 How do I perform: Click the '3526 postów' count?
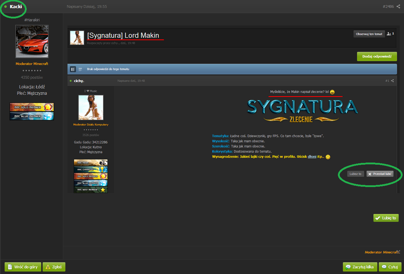pyautogui.click(x=91, y=135)
